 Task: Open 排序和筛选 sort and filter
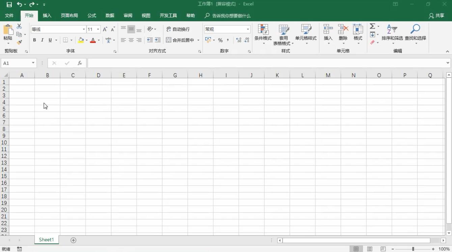pos(392,34)
